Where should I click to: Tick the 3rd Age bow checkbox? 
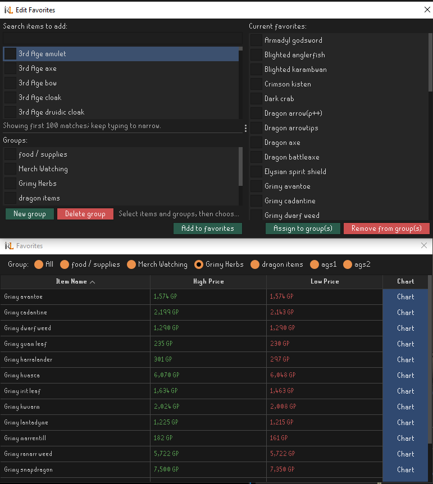(10, 83)
